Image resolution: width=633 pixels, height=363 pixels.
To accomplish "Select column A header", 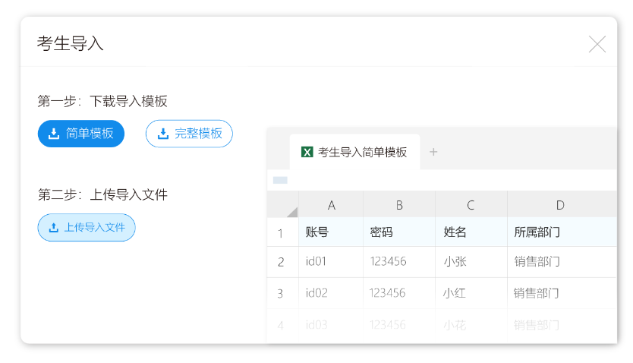I will coord(331,205).
